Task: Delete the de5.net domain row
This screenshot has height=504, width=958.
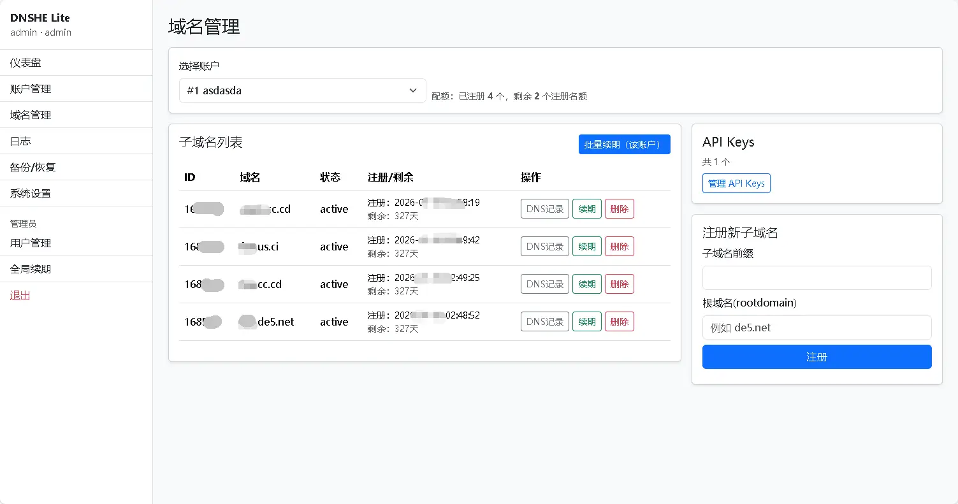Action: coord(619,322)
